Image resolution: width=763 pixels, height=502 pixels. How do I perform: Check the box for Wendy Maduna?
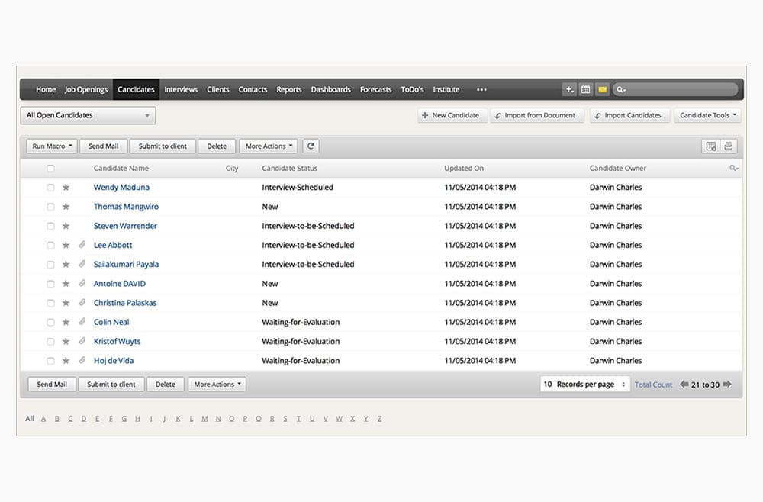click(50, 187)
